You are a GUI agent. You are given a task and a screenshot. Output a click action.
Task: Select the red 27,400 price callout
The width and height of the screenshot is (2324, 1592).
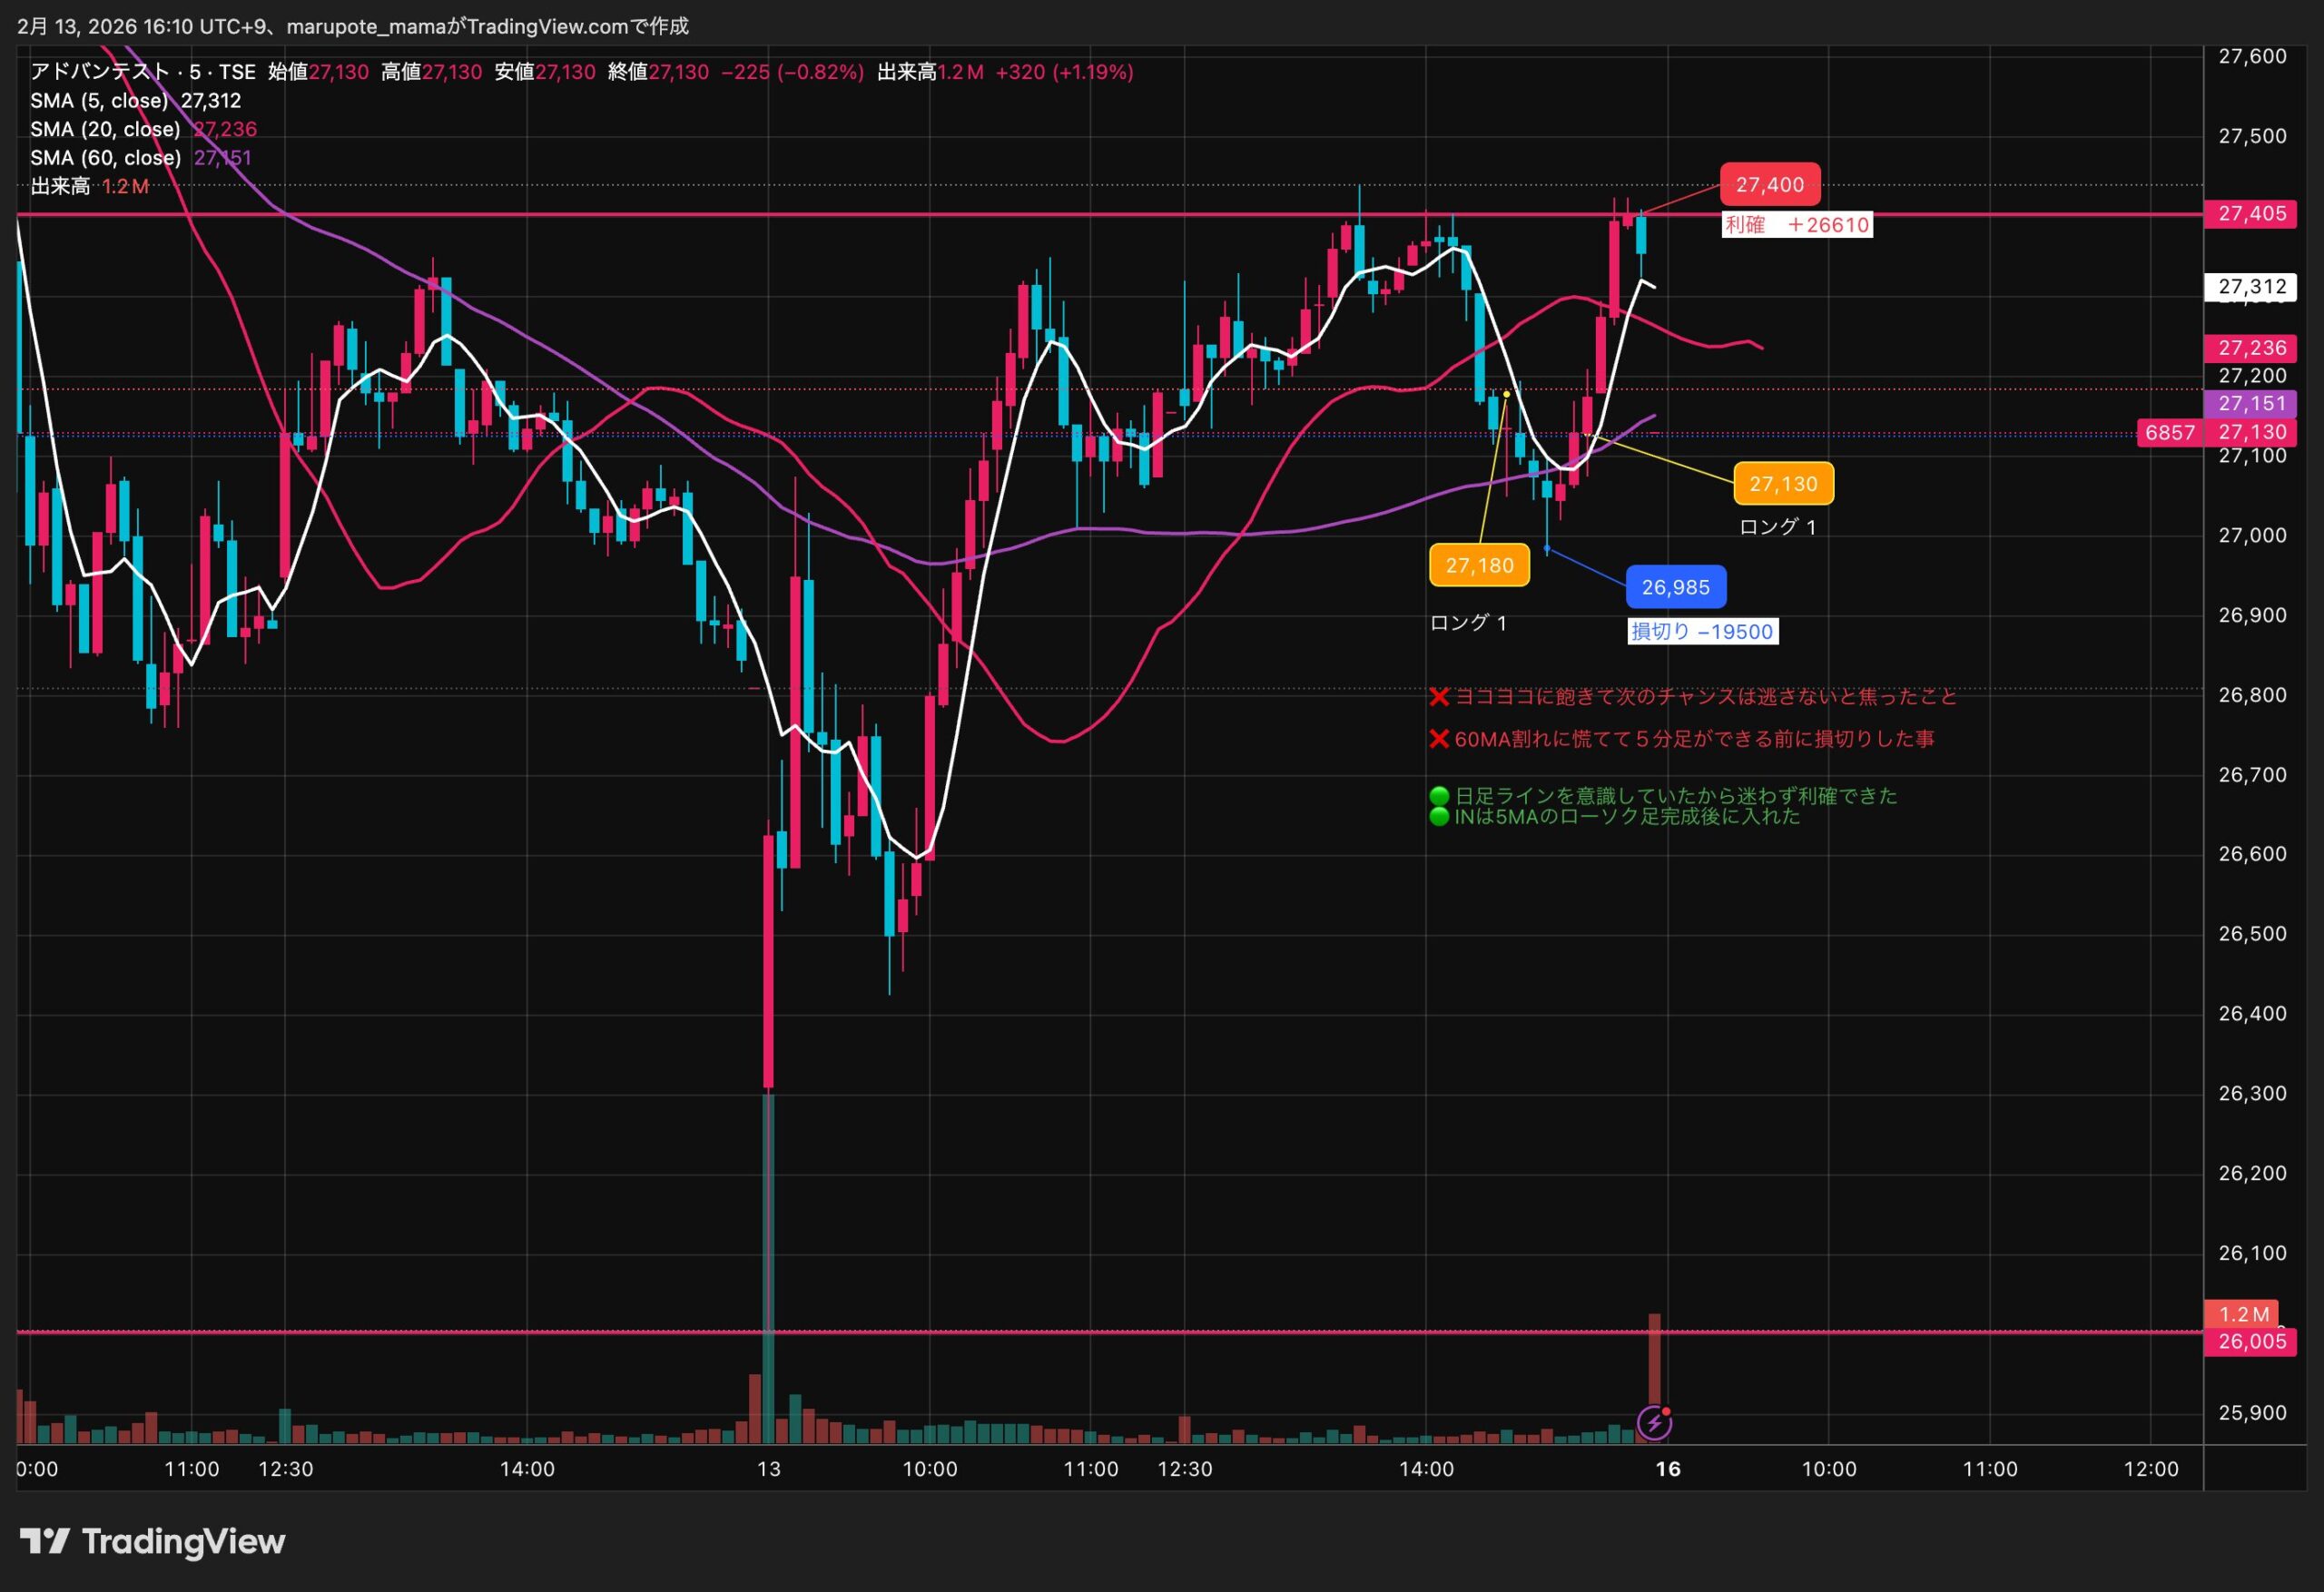point(1769,185)
